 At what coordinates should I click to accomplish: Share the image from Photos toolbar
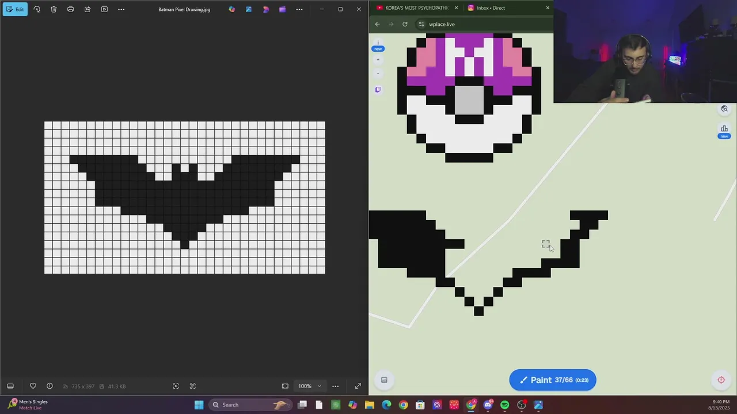(88, 9)
